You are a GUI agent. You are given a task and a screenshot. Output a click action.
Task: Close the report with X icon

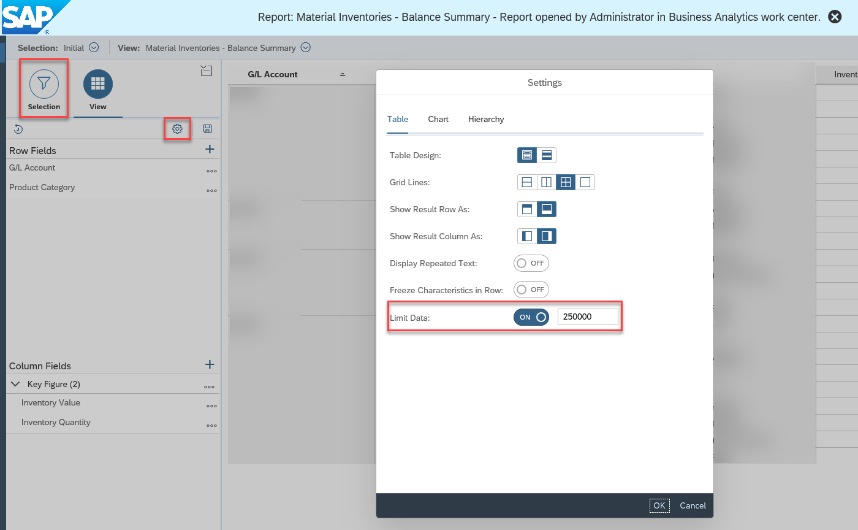coord(835,17)
